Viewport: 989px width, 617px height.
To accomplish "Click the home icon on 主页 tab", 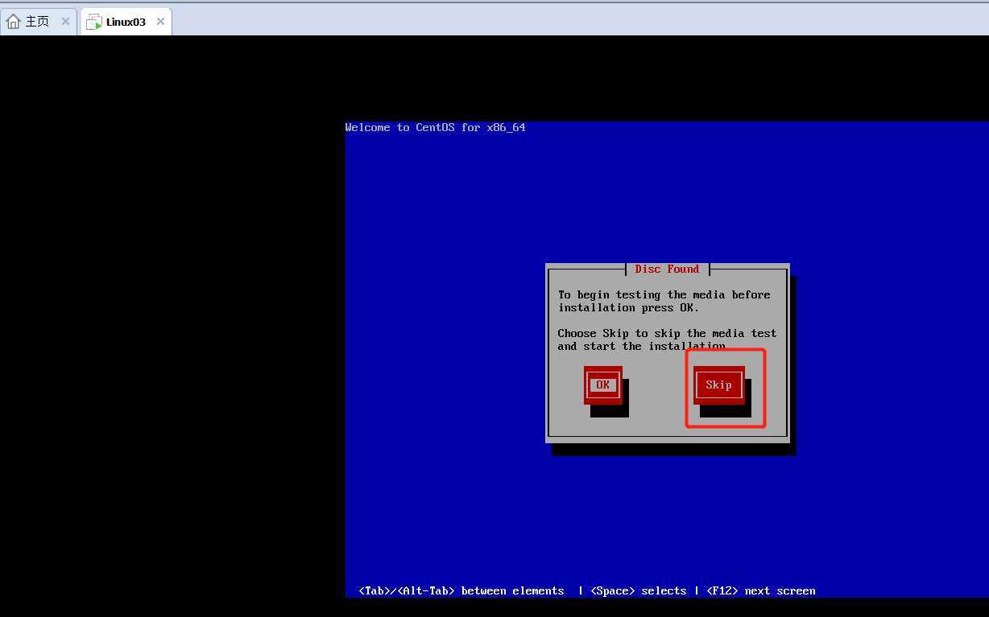I will click(14, 22).
